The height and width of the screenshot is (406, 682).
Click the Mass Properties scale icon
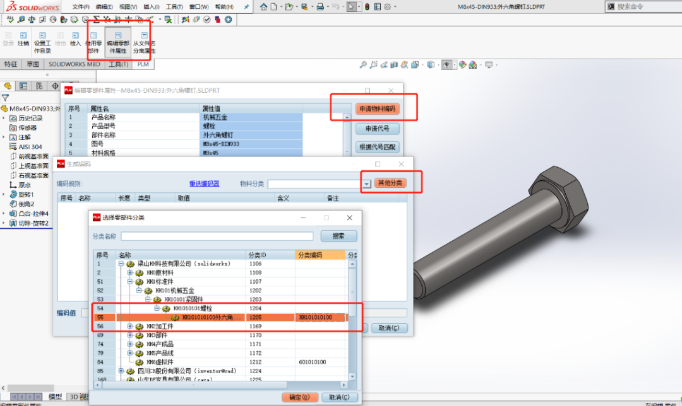[x=32, y=20]
